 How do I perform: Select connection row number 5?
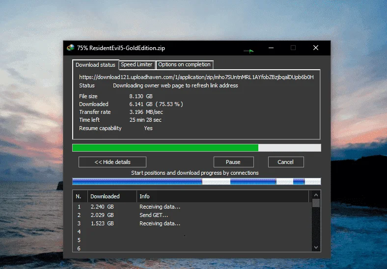(191, 241)
